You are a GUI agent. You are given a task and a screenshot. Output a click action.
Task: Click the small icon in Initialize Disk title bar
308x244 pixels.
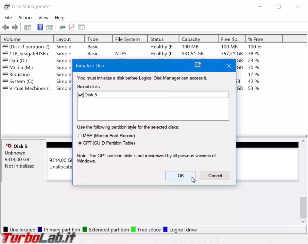pyautogui.click(x=198, y=65)
